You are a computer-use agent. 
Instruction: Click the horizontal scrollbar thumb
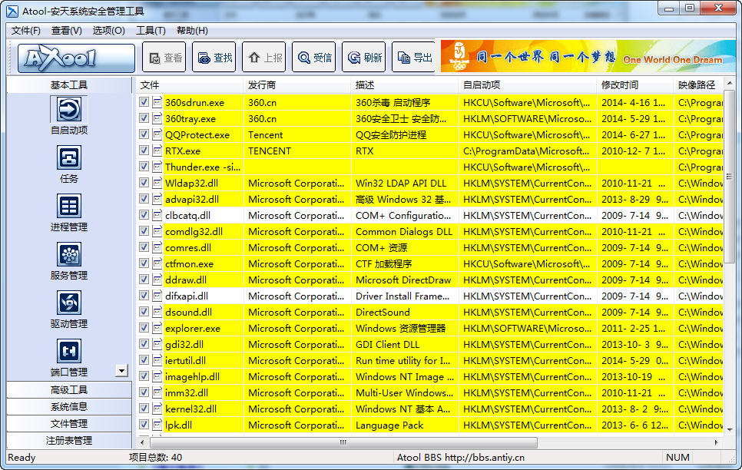point(343,442)
